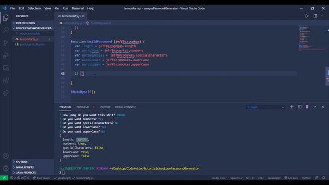Change the JavaScript language mode
Screen dimensions: 329x185
click(274, 178)
